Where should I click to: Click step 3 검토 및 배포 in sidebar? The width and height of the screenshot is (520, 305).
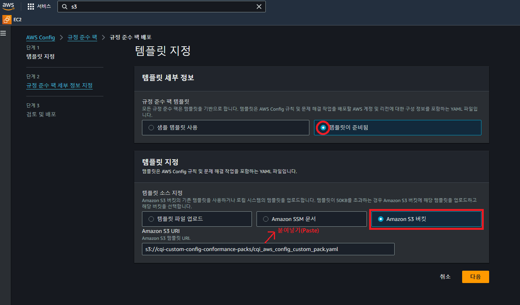[x=41, y=114]
